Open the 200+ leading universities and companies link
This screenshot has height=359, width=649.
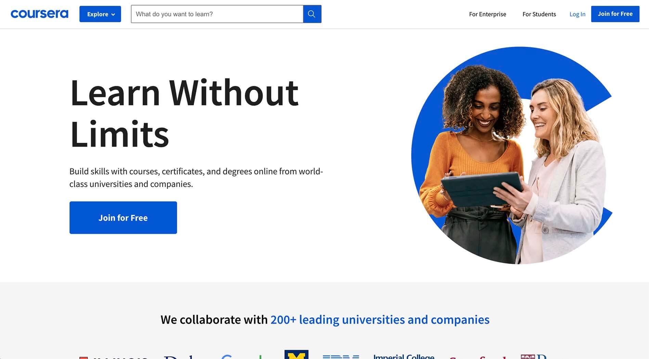click(380, 319)
